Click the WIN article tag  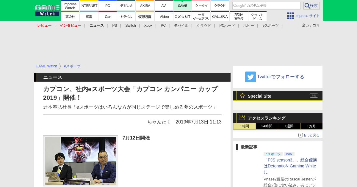(289, 154)
